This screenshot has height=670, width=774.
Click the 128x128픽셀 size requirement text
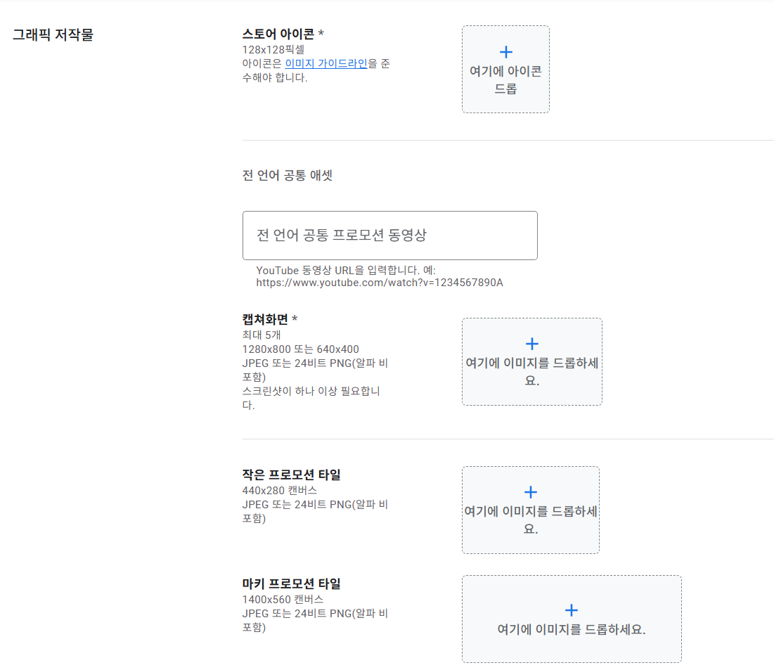click(273, 49)
